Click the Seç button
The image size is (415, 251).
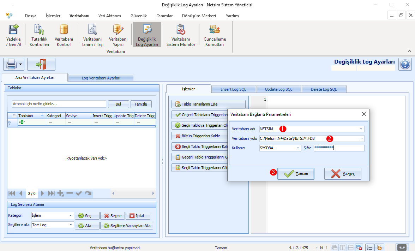click(x=87, y=216)
